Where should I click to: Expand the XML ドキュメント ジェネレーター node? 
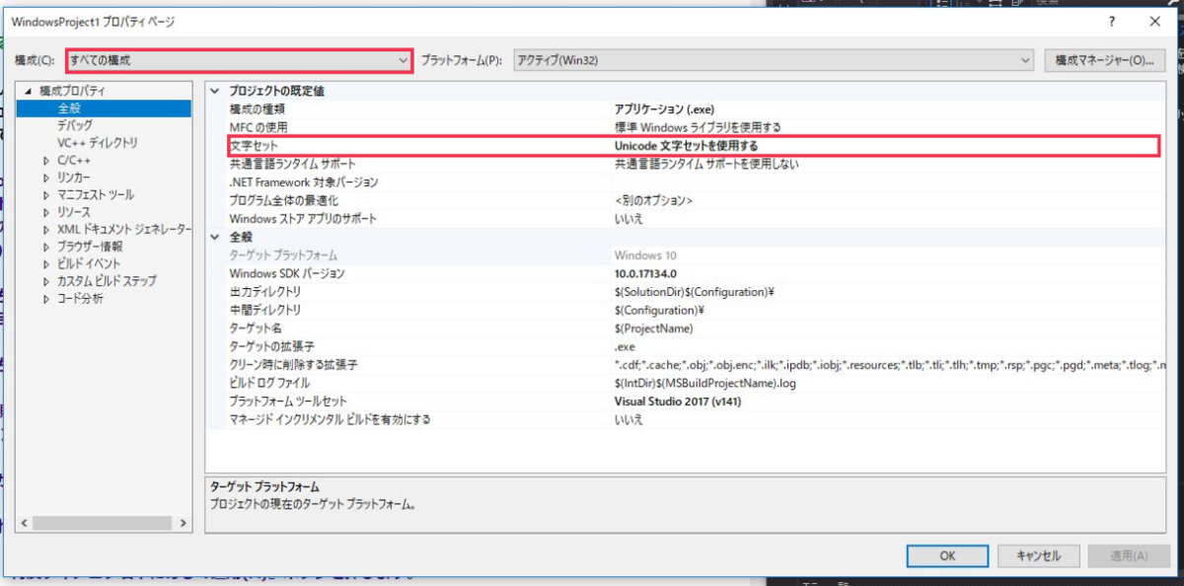(45, 229)
